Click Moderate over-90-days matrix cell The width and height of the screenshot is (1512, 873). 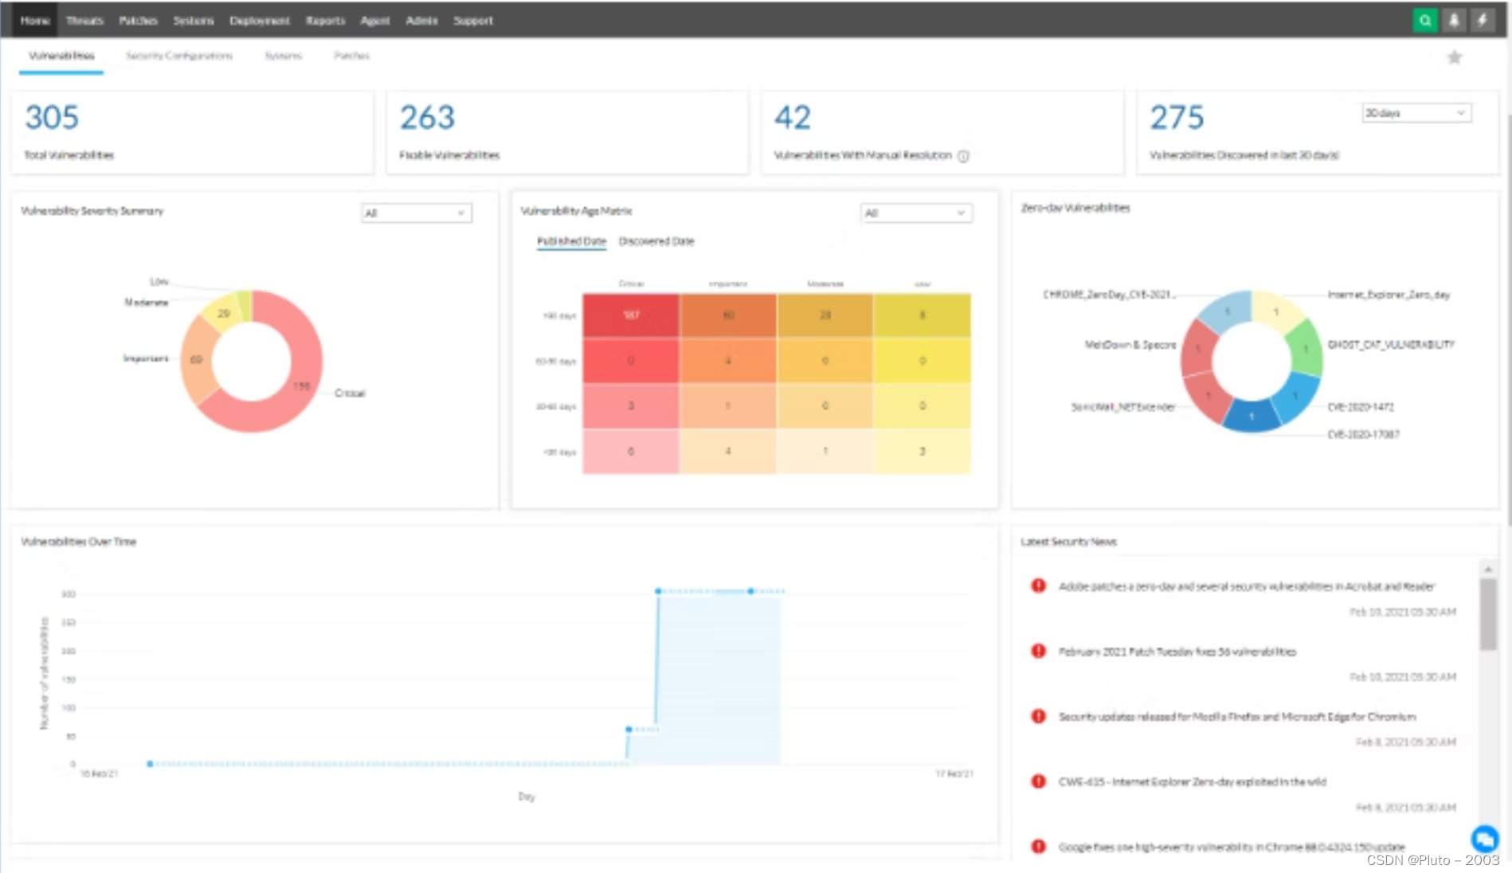coord(825,315)
